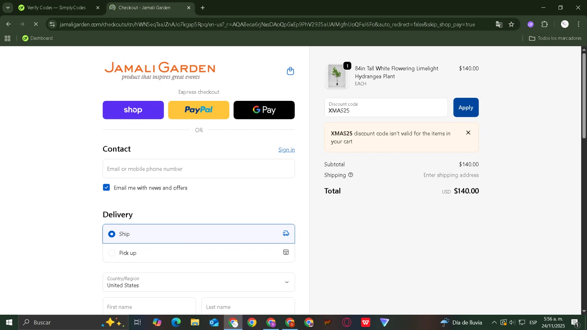View site information icon in address bar
This screenshot has height=330, width=587.
coord(52,24)
